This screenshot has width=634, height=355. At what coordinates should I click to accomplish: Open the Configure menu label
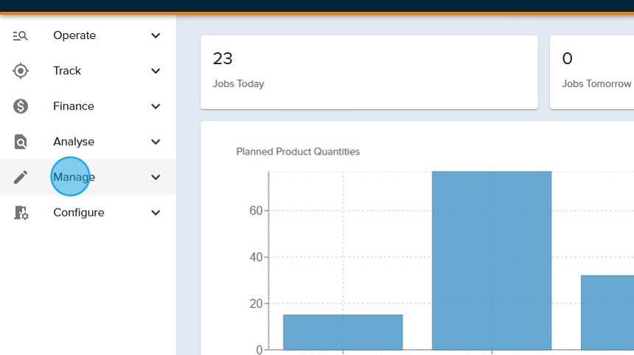tap(78, 213)
